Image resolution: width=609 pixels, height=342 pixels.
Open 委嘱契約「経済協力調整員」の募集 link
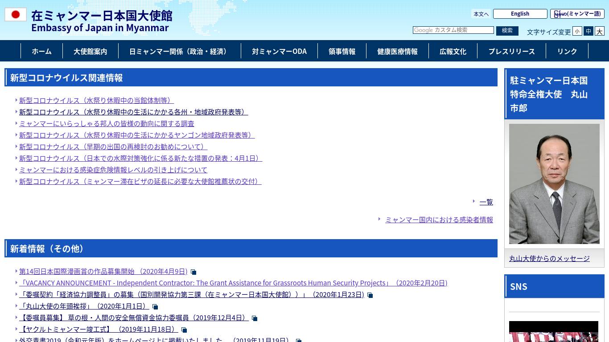[x=192, y=295]
